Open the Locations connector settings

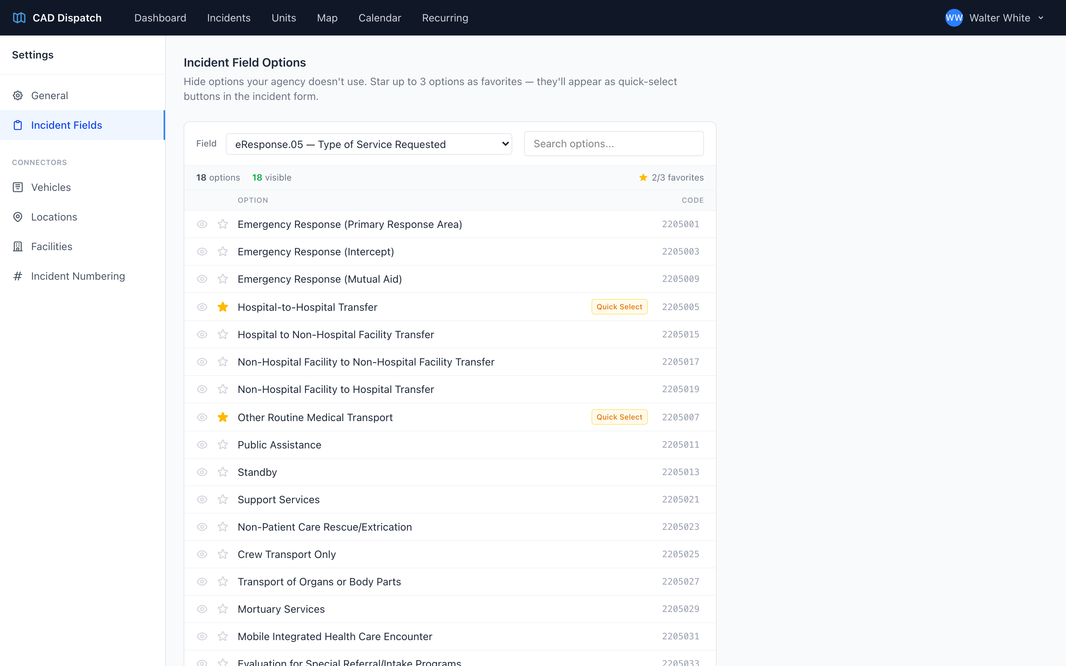click(x=83, y=217)
